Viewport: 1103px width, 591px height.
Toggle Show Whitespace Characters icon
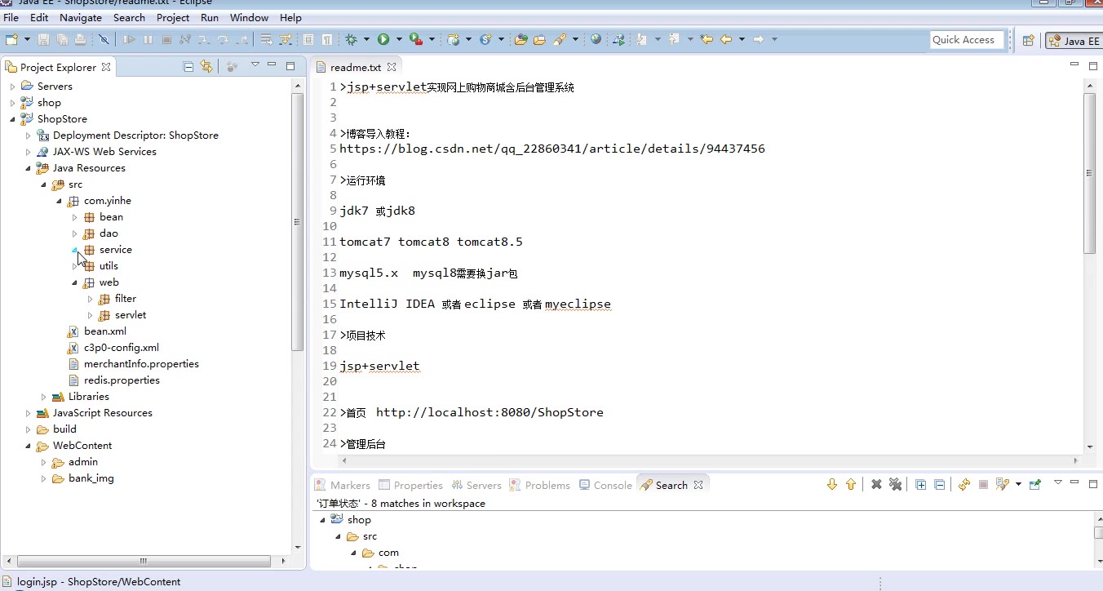click(327, 39)
